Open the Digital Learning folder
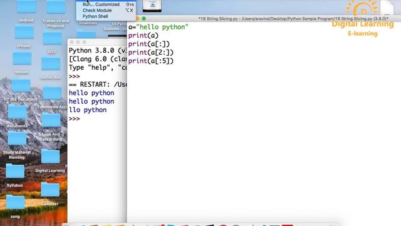401x226 pixels. click(x=50, y=156)
